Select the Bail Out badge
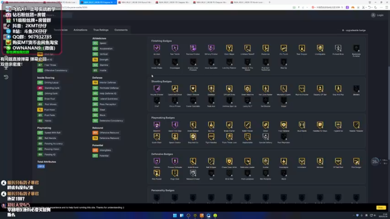Image resolution: width=390 pixels, height=219 pixels. (x=211, y=125)
